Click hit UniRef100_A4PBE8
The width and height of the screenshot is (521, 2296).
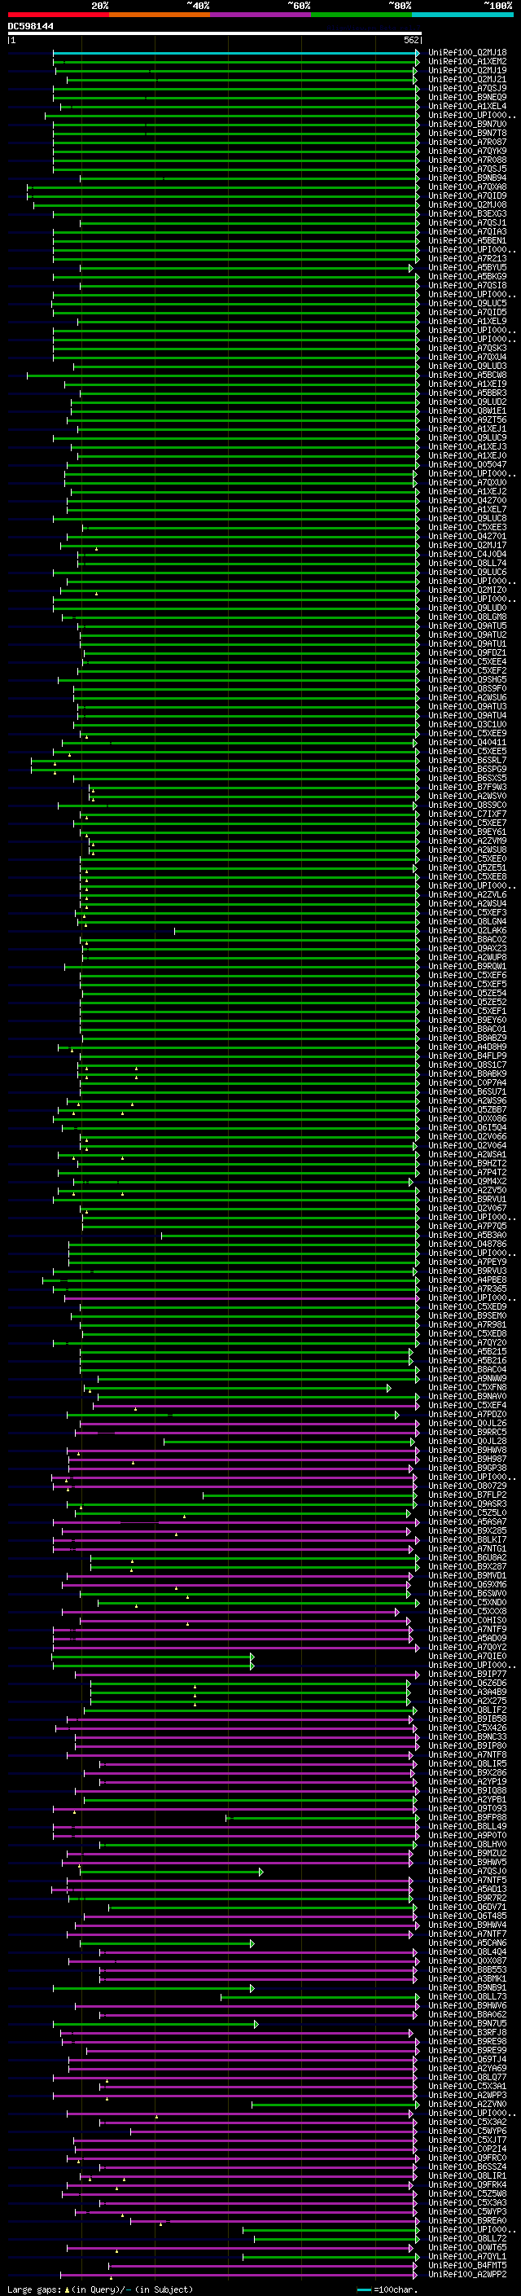tap(467, 1280)
